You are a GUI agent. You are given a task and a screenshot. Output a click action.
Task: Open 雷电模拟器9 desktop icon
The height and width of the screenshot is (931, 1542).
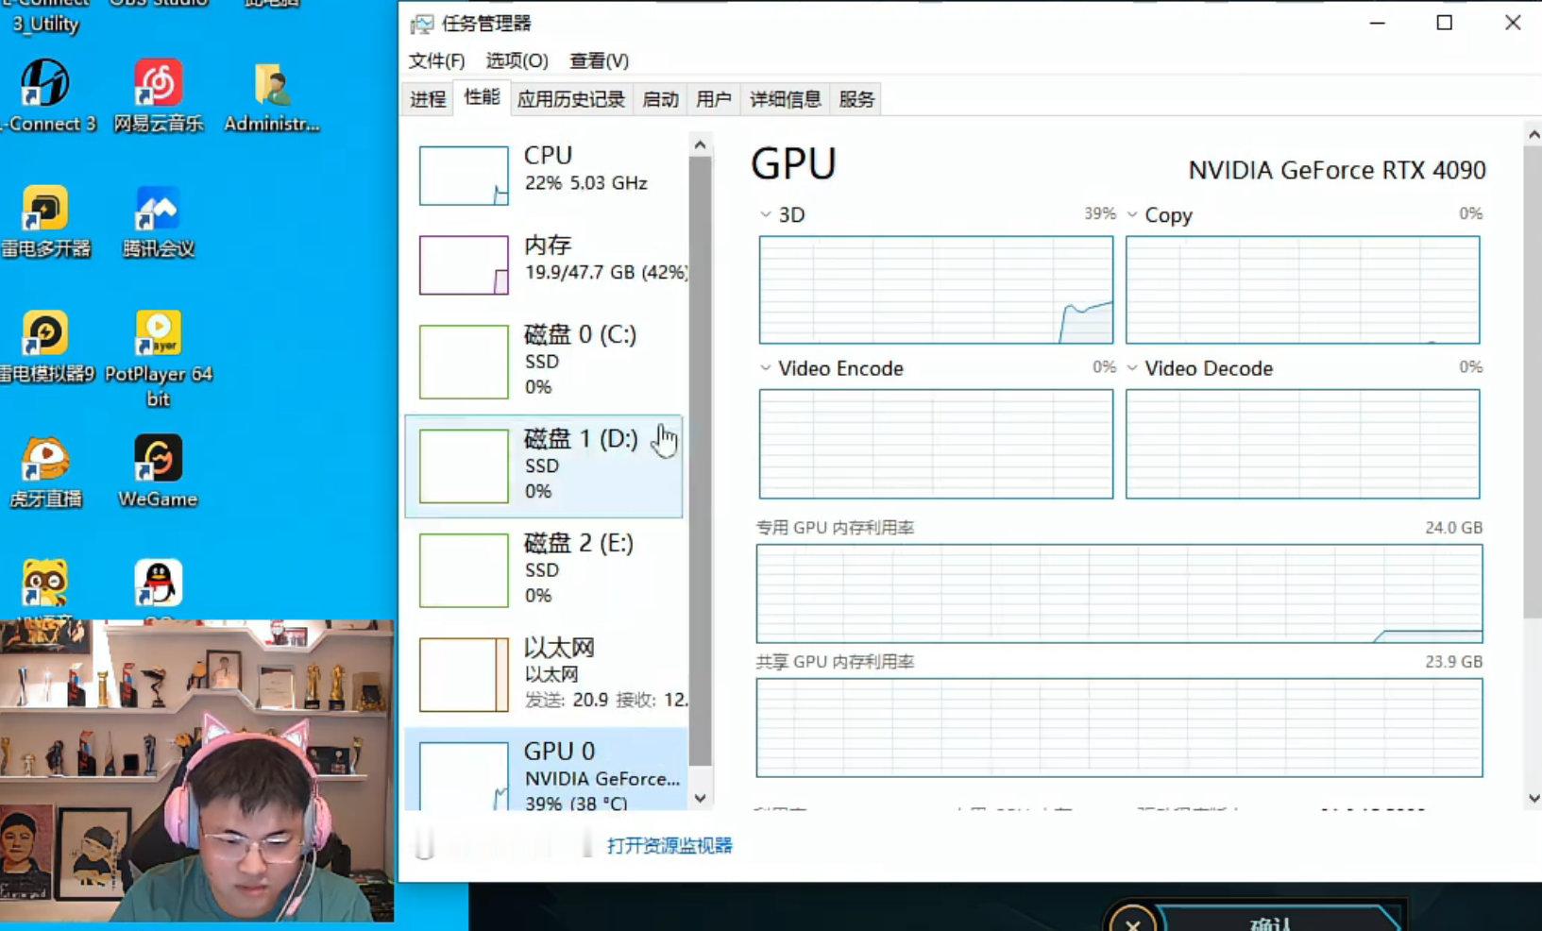pyautogui.click(x=45, y=347)
